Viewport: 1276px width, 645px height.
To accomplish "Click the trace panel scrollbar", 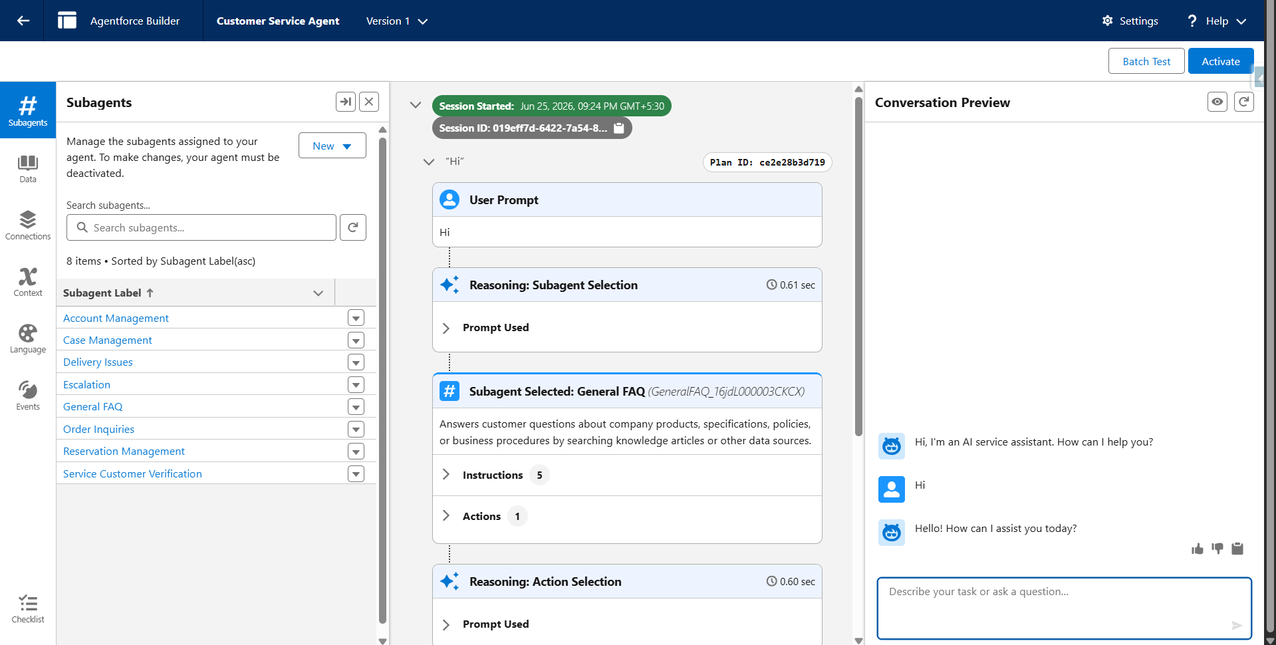I will point(858,266).
